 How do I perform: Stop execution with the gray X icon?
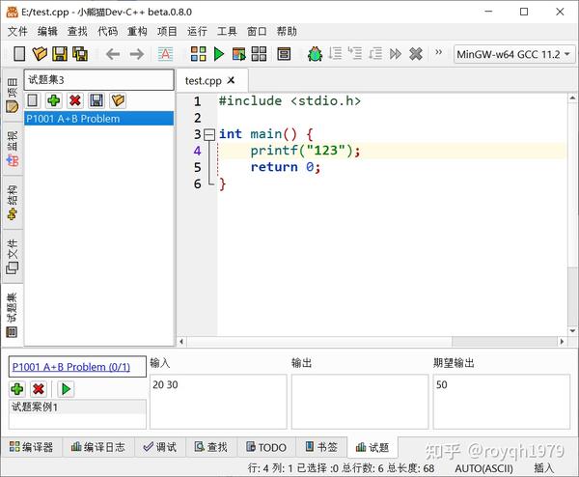[416, 54]
